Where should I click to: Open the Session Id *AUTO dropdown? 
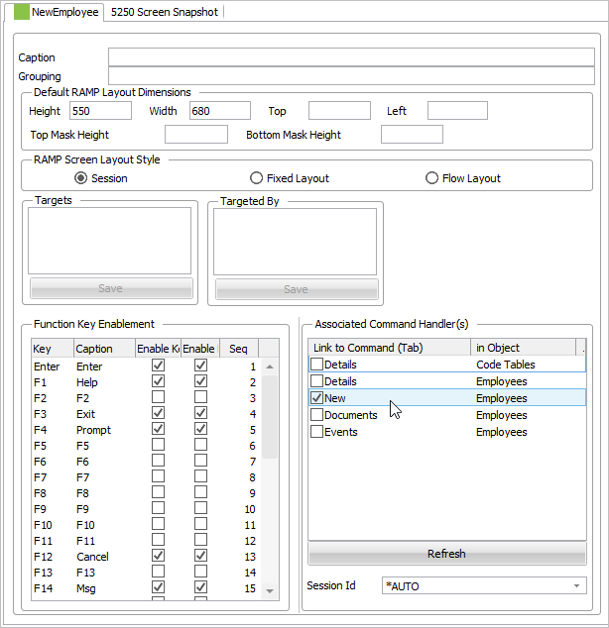pyautogui.click(x=484, y=586)
